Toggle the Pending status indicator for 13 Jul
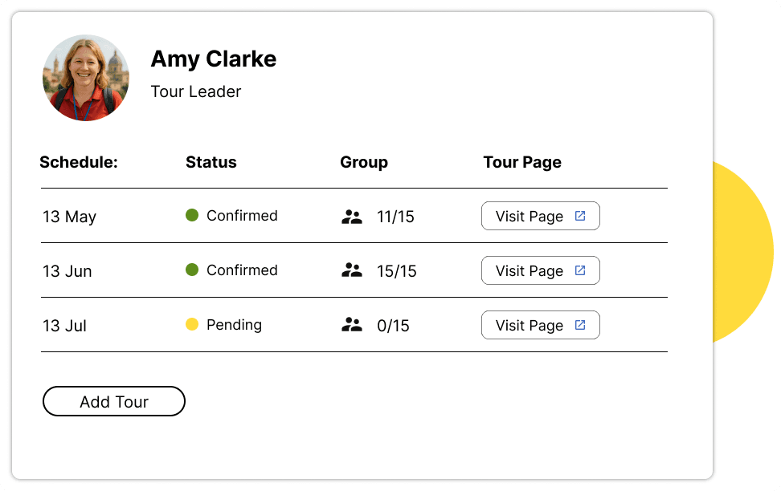The image size is (781, 491). pyautogui.click(x=191, y=324)
